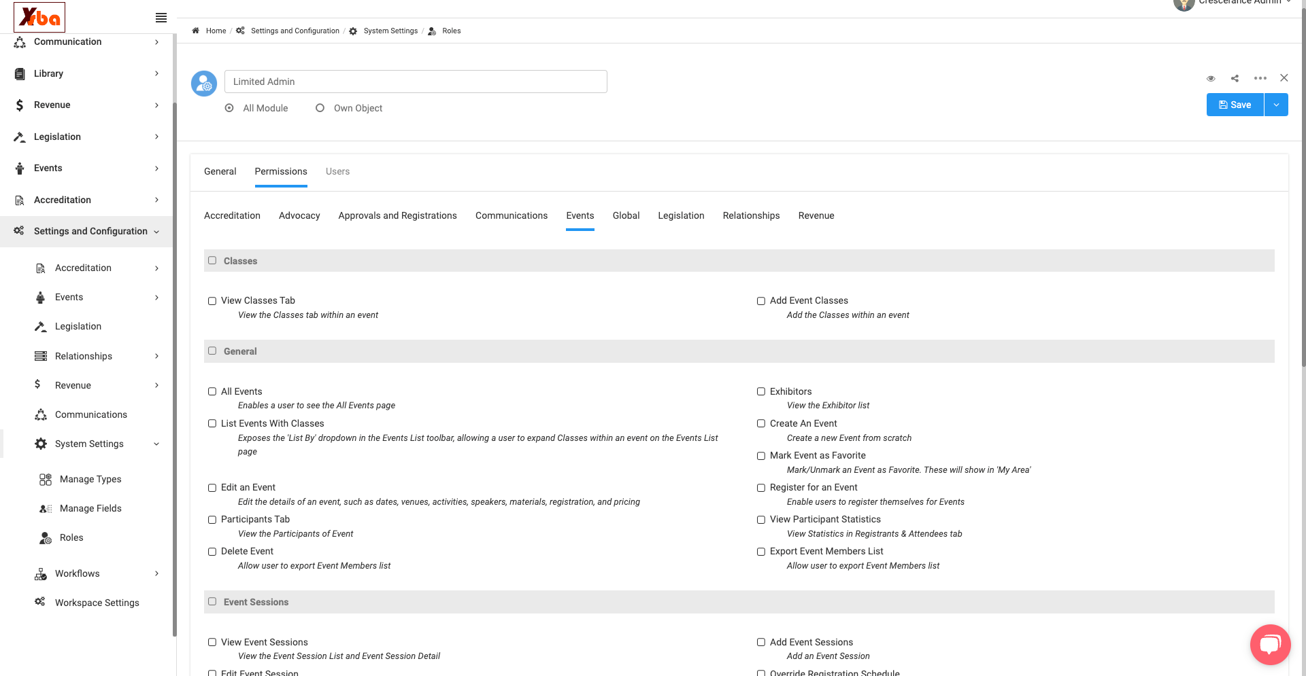Click the Save button
Image resolution: width=1306 pixels, height=676 pixels.
(x=1235, y=105)
